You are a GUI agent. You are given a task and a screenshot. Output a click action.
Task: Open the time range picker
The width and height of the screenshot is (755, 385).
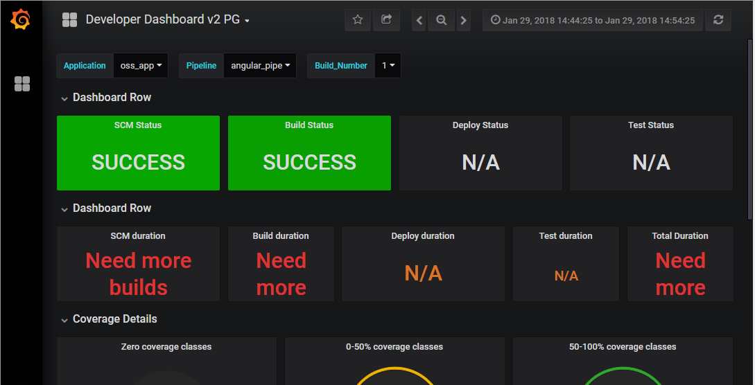click(593, 20)
